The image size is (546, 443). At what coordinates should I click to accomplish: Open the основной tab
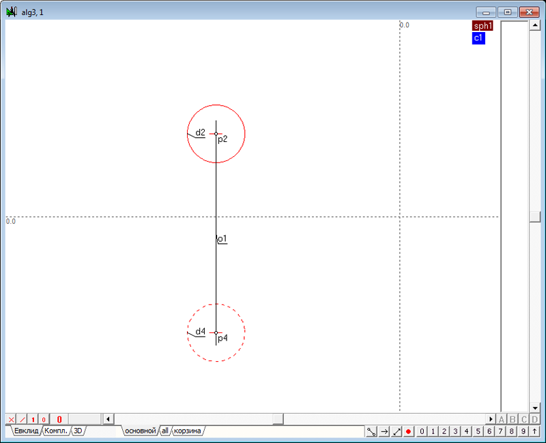(x=141, y=431)
